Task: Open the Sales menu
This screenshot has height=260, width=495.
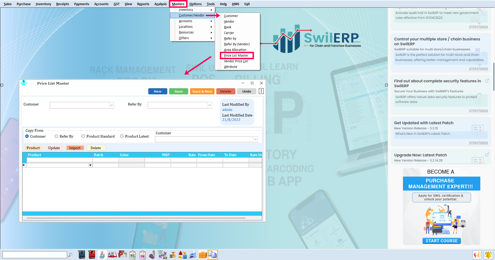Action: 8,4
